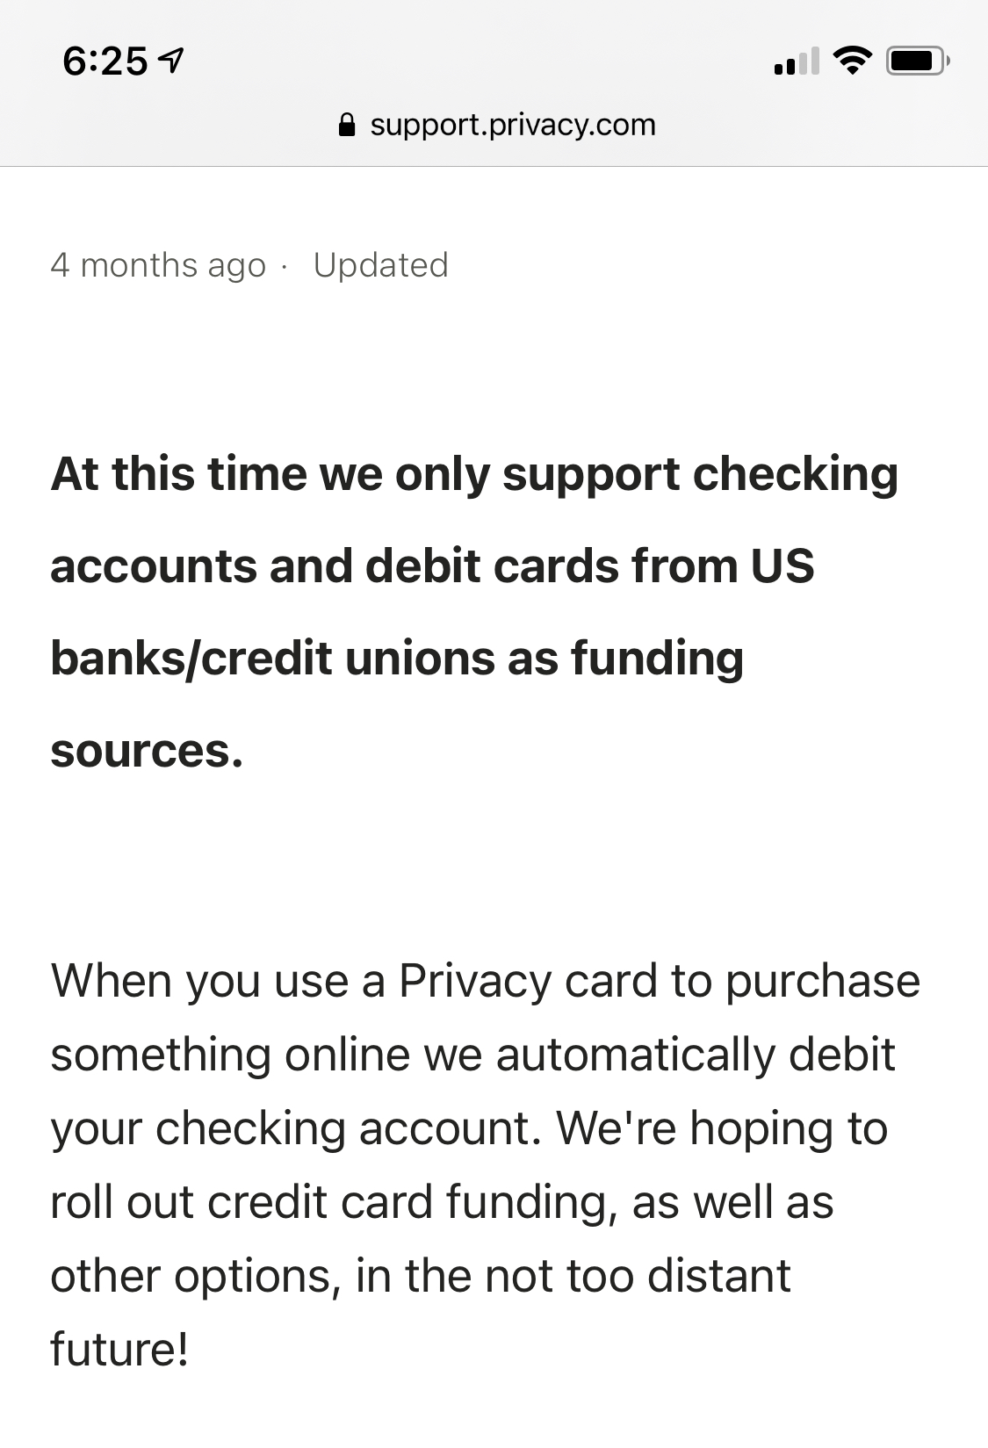
Task: Tap the padlock secure-site icon
Action: pyautogui.click(x=347, y=125)
